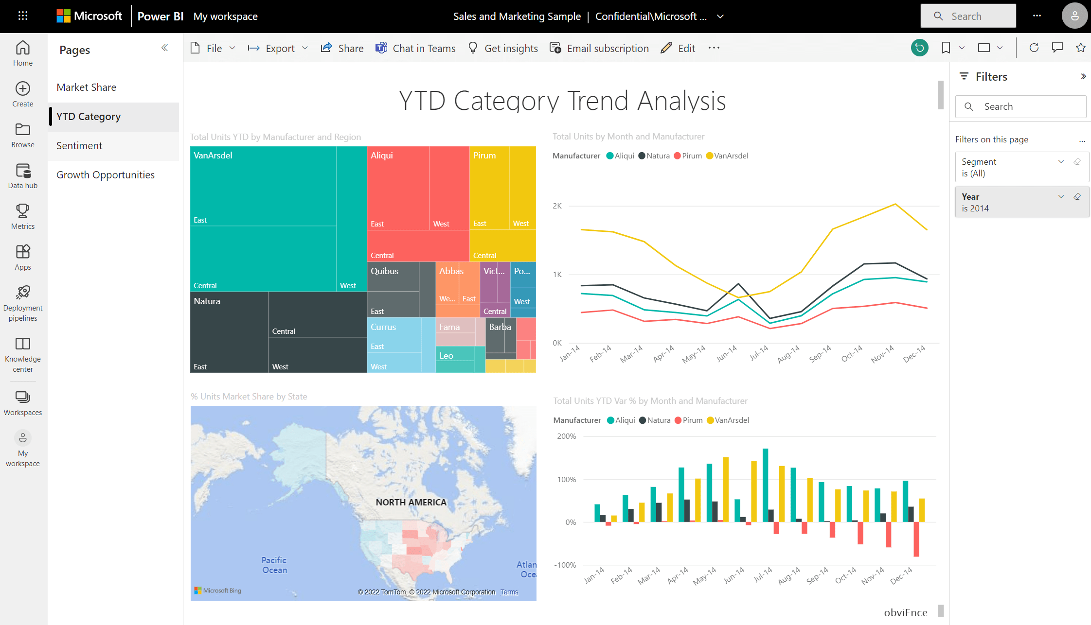Click the Get insights button
This screenshot has height=625, width=1091.
coord(503,48)
